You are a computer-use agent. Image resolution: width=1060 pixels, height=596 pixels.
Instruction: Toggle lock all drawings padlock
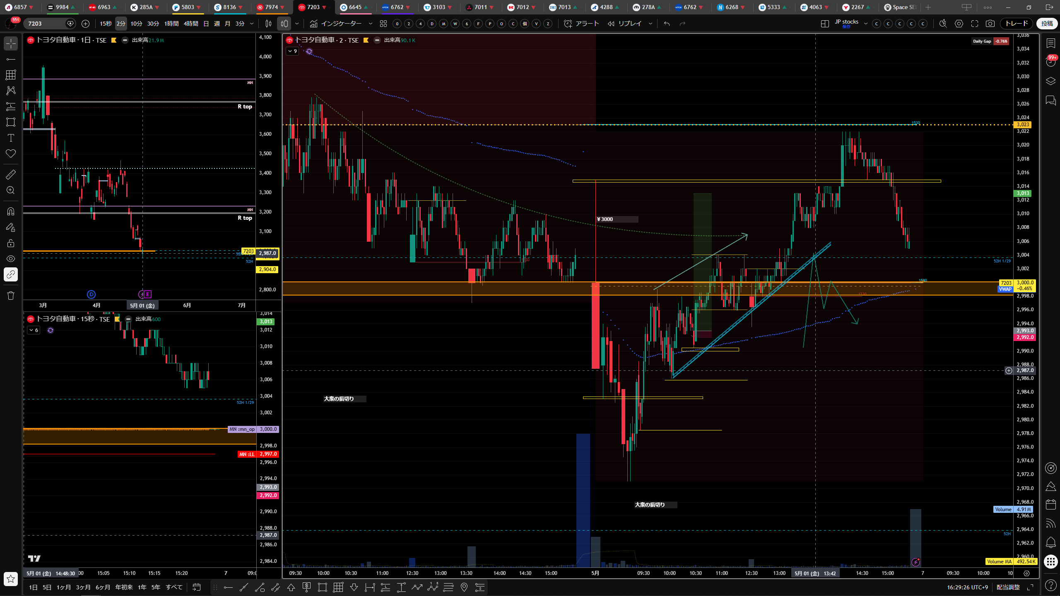(x=11, y=243)
